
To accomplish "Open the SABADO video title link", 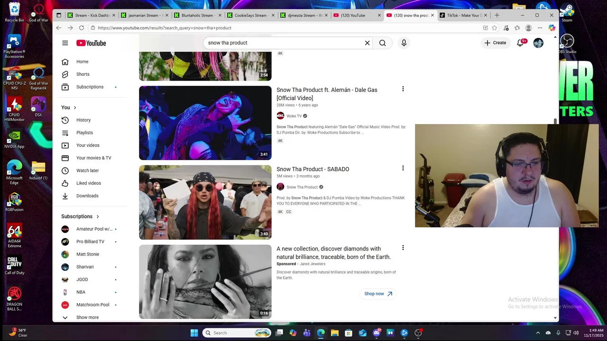I will (x=313, y=169).
